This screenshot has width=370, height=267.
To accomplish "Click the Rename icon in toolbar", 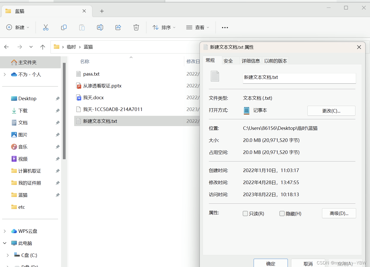I will [x=100, y=27].
